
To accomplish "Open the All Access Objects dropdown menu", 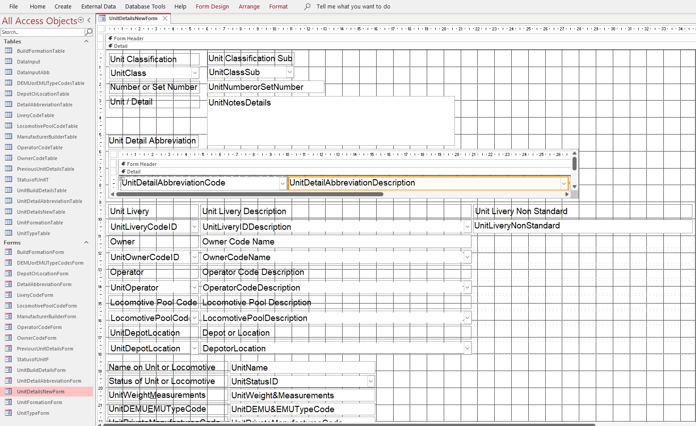I will (x=81, y=20).
